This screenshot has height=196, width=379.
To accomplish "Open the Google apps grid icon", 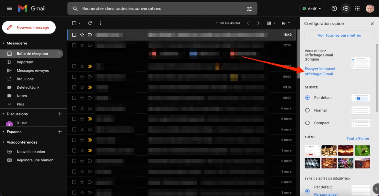I will click(357, 8).
